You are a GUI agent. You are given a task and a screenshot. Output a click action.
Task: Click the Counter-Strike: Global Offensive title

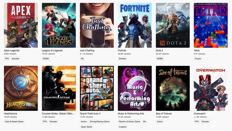(59, 113)
